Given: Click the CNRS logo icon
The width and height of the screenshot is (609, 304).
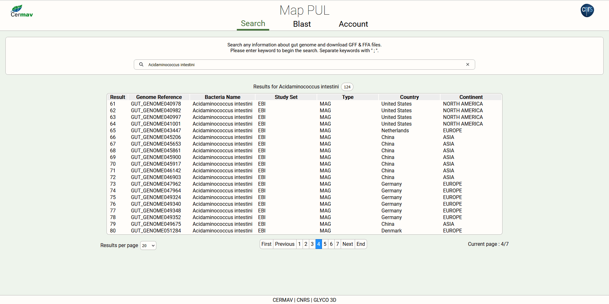Looking at the screenshot, I should click(587, 10).
